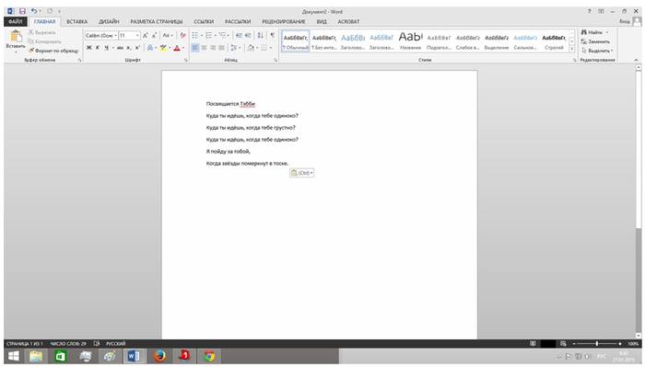
Task: Start a bulleted list
Action: (195, 36)
